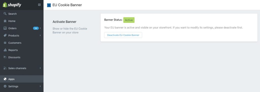Go to Home in the sidebar
The width and height of the screenshot is (260, 92).
[x=22, y=21]
